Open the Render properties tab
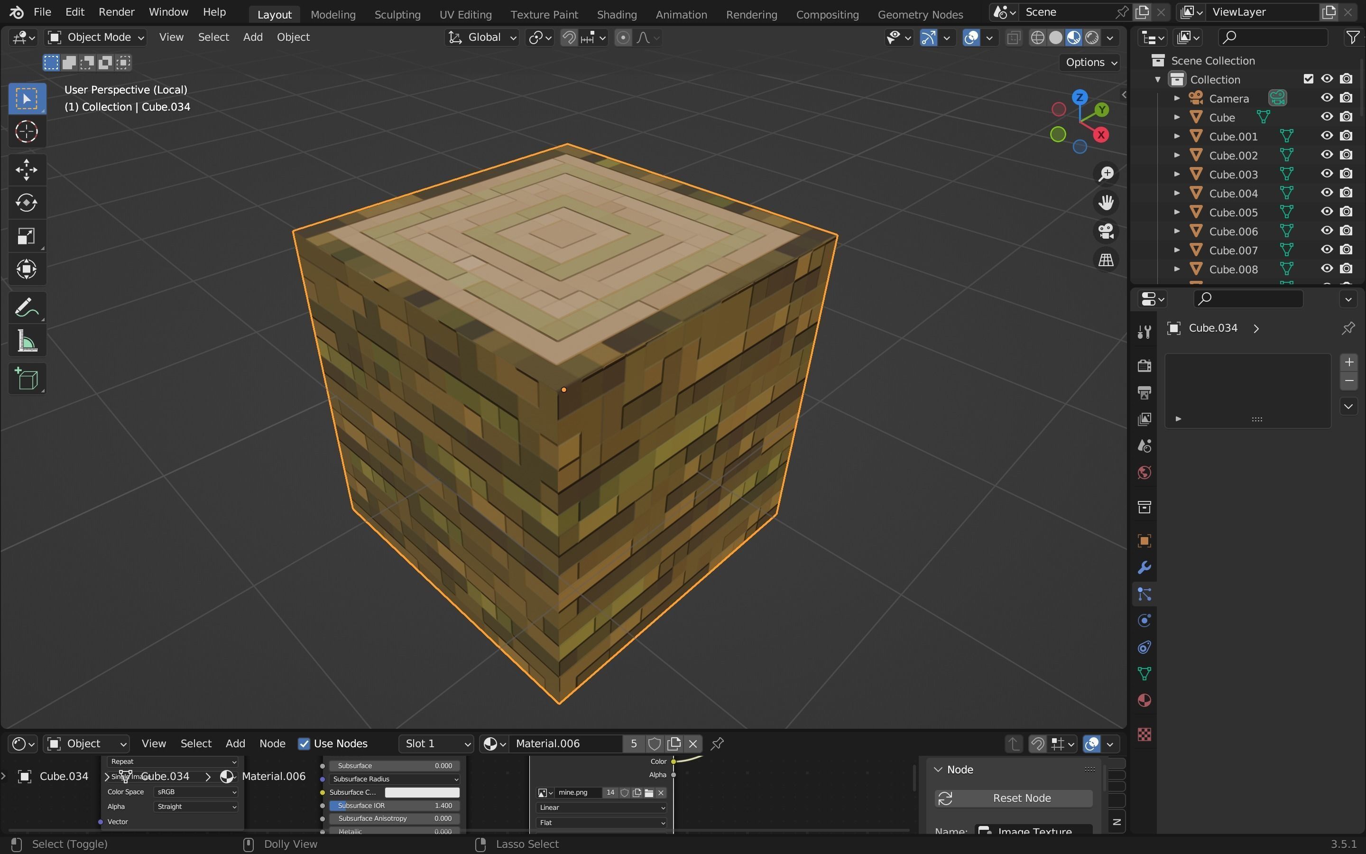 [1144, 365]
